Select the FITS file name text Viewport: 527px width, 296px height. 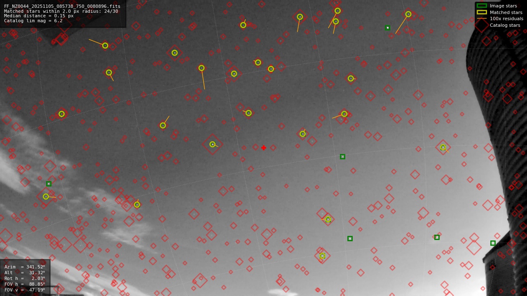click(62, 6)
